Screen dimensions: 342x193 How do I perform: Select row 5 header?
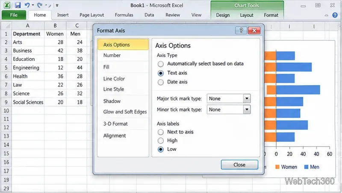(x=6, y=68)
